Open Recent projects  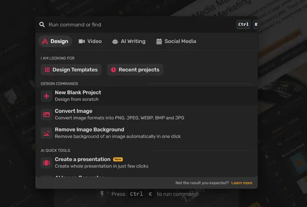(135, 70)
